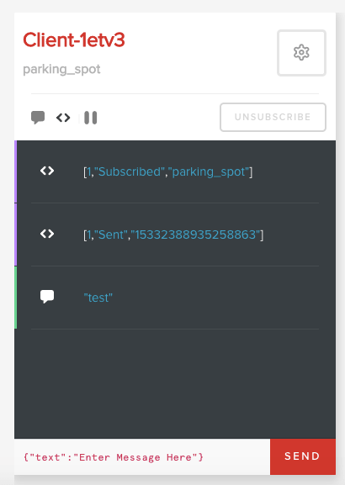Select the "test" message text
The image size is (345, 485).
tap(98, 298)
